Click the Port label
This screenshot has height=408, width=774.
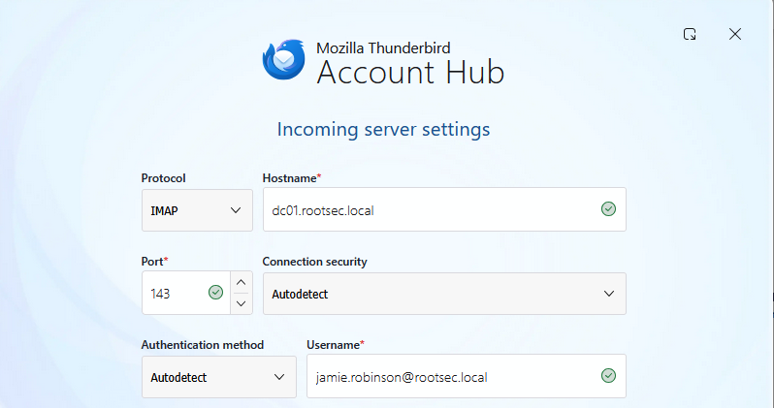coord(154,262)
